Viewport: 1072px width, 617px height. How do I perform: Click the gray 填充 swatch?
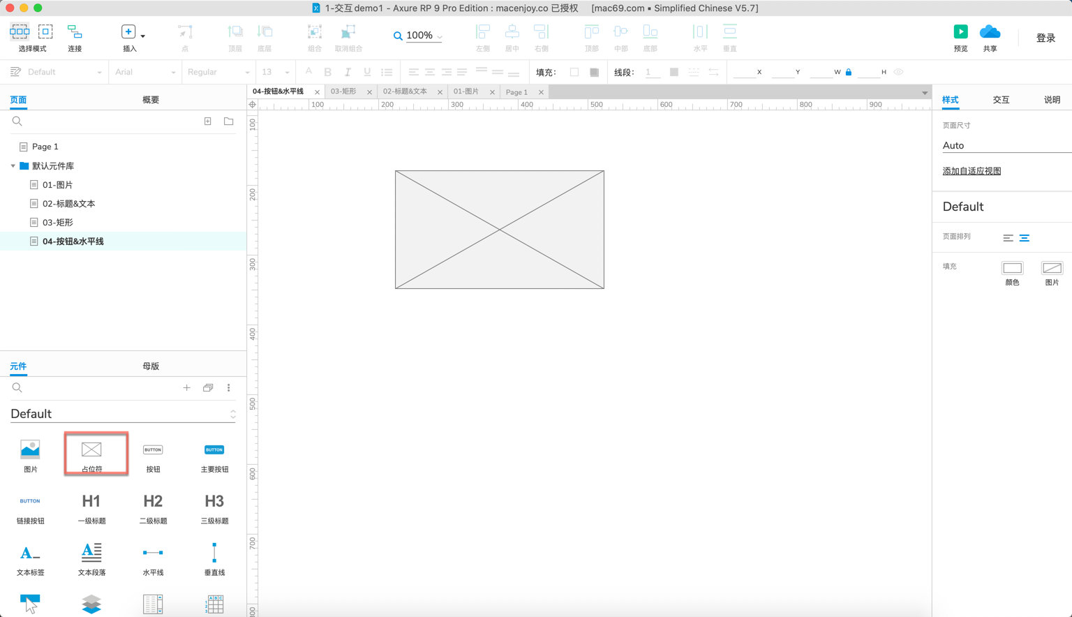[x=594, y=72]
